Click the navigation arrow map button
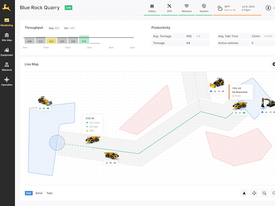The image size is (275, 206). point(244,193)
